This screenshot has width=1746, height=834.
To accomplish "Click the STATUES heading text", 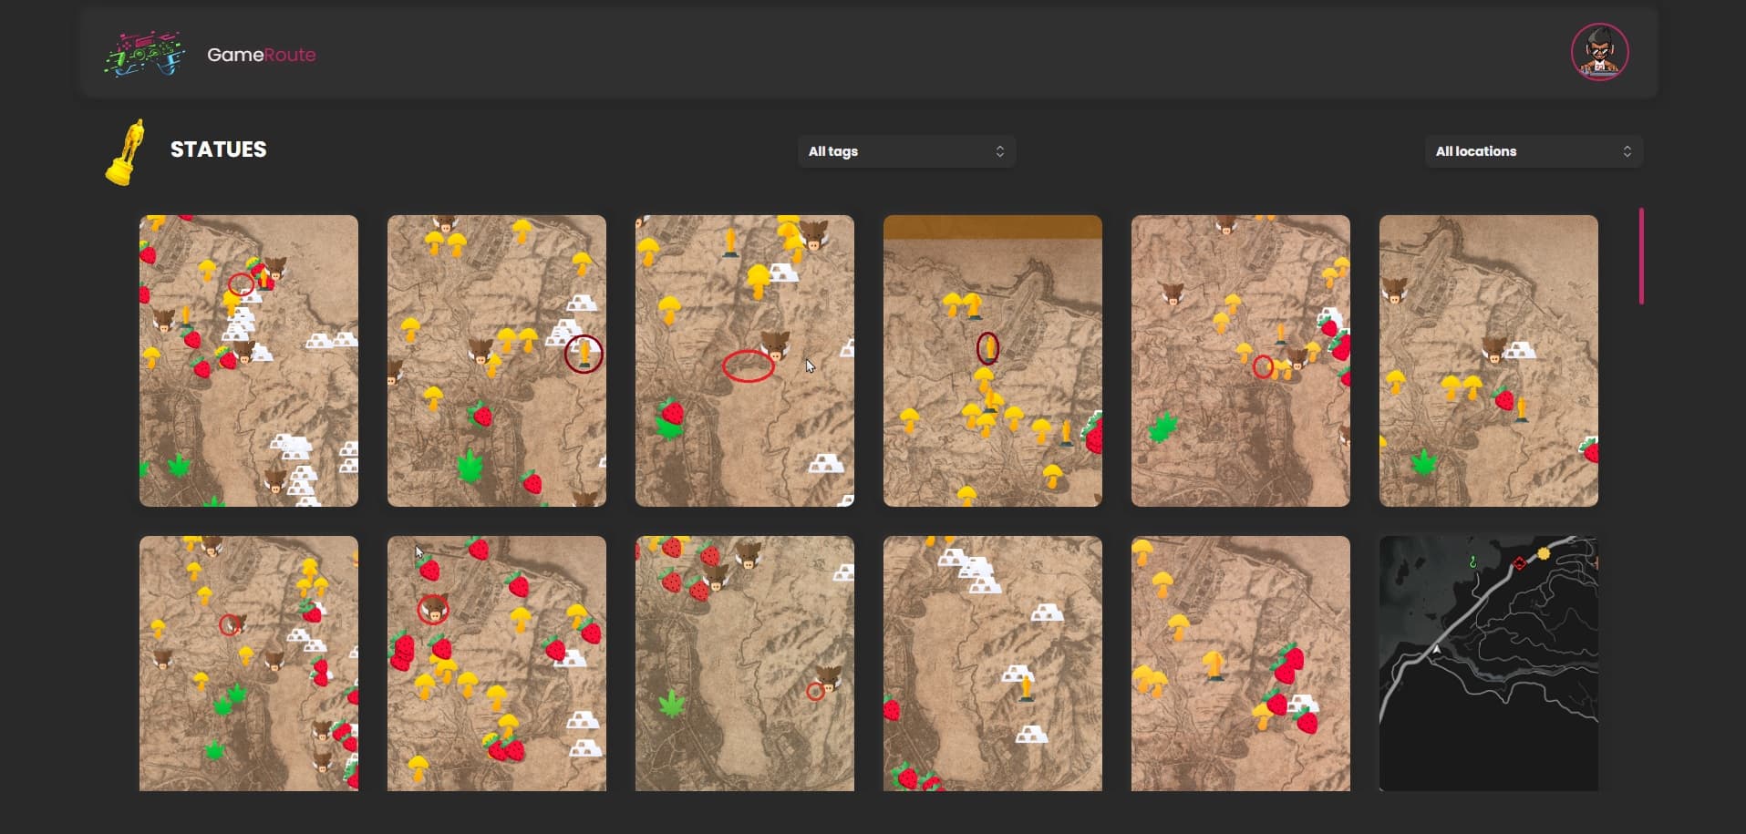I will pos(218,149).
